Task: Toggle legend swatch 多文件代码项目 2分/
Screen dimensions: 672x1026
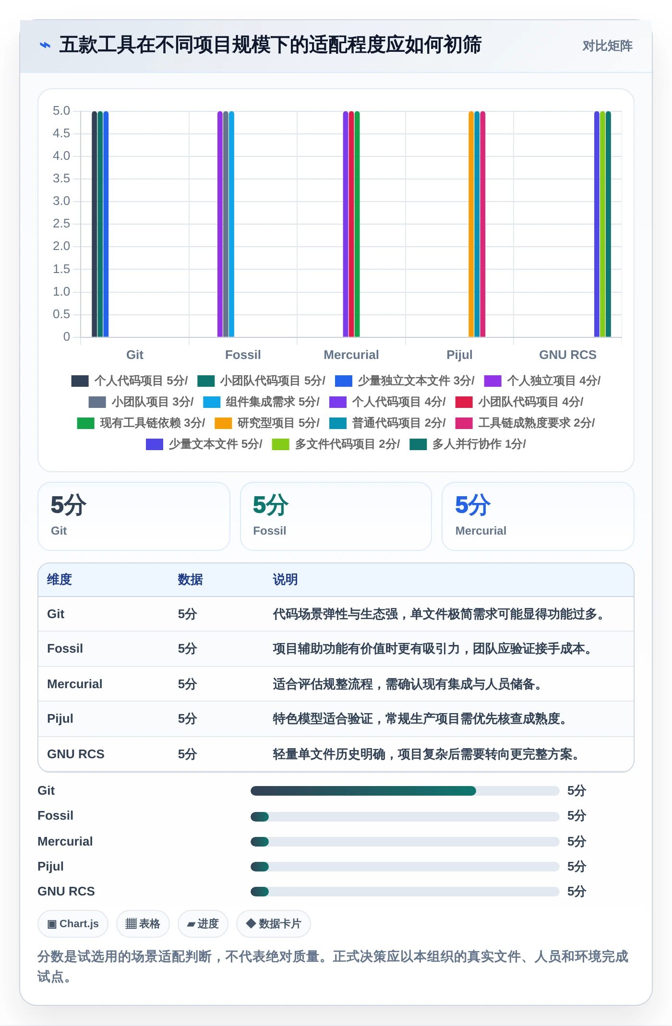Action: [x=281, y=444]
